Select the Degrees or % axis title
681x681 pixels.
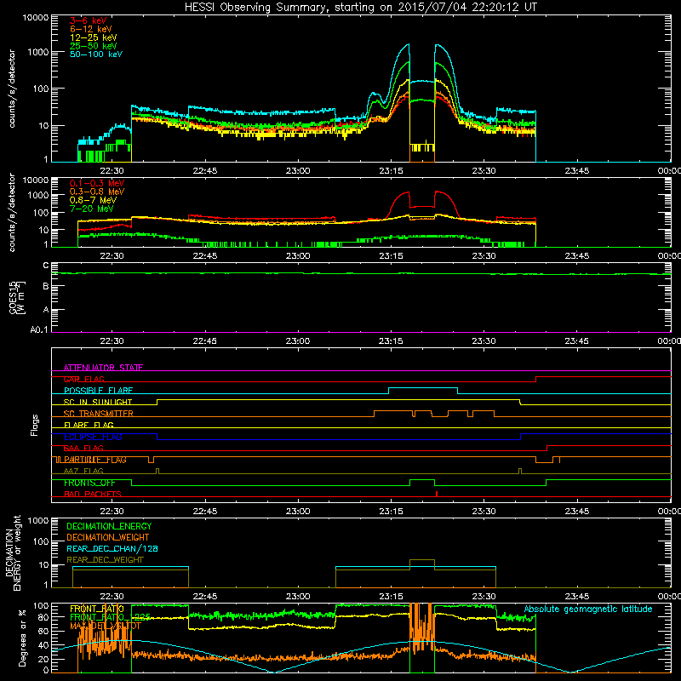pos(22,638)
